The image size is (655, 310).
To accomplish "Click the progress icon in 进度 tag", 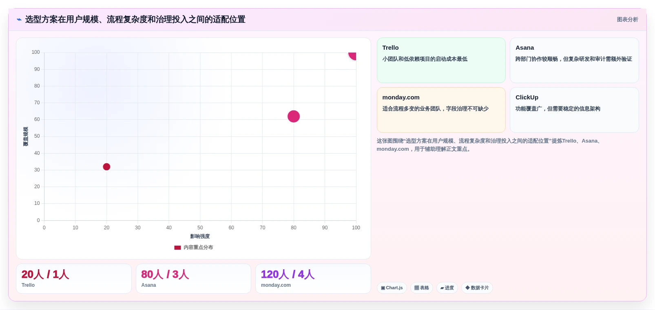I will coord(442,288).
